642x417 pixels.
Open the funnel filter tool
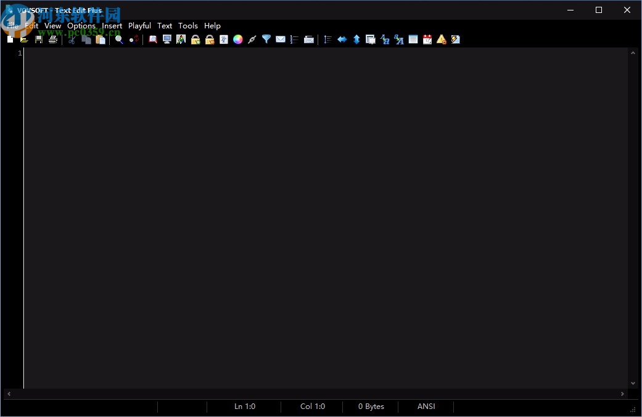pos(266,39)
